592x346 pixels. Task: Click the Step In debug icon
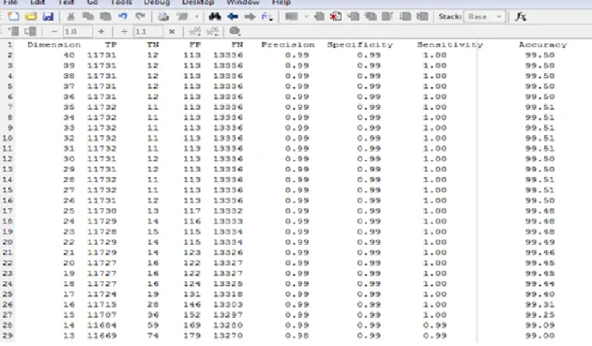[371, 16]
